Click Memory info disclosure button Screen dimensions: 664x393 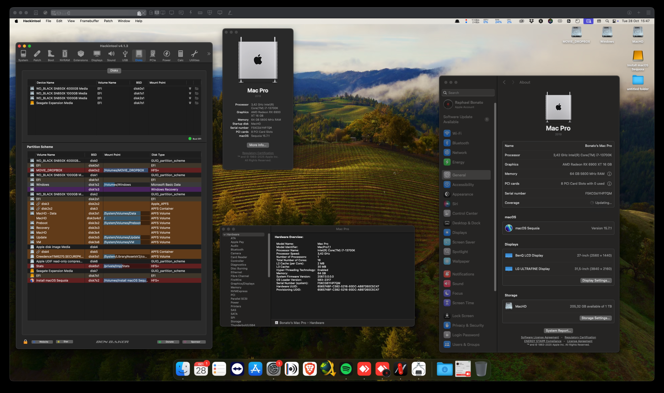click(x=609, y=174)
